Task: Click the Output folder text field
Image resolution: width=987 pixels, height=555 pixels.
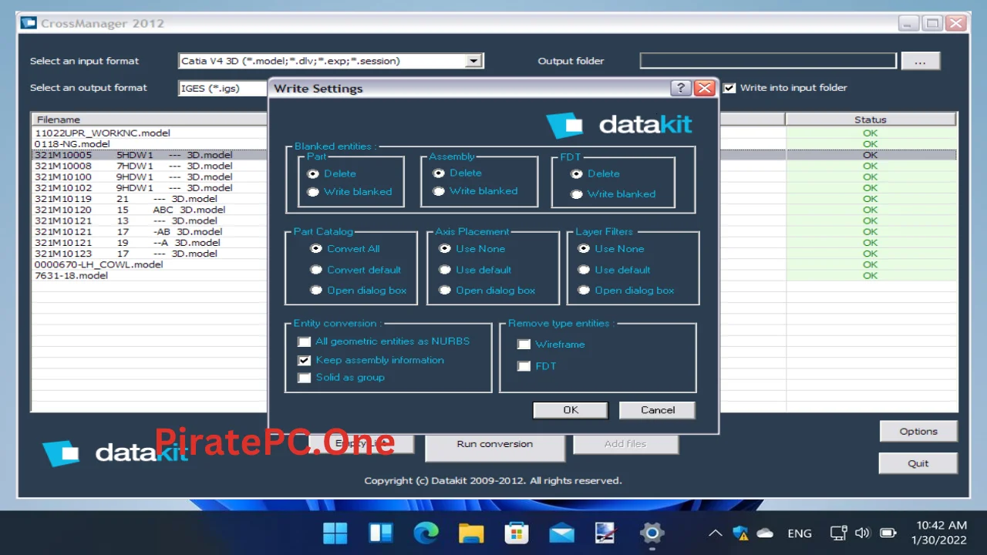Action: [768, 61]
